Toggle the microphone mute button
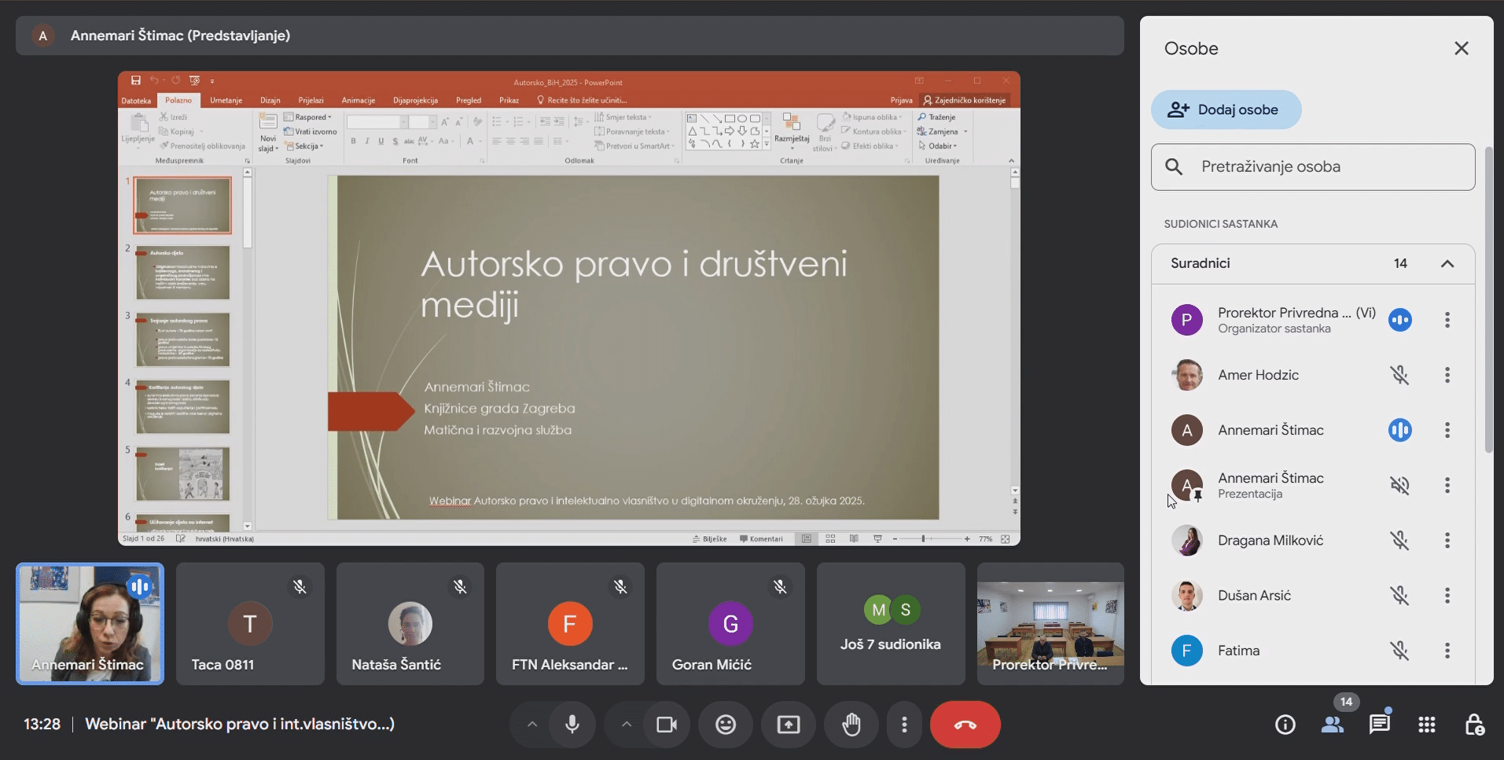 pos(572,725)
